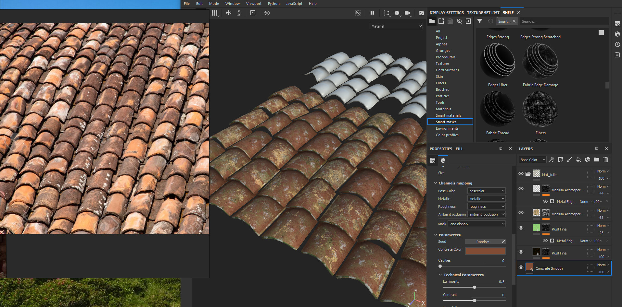Toggle visibility of second Metal Edg mask effect

pyautogui.click(x=545, y=241)
